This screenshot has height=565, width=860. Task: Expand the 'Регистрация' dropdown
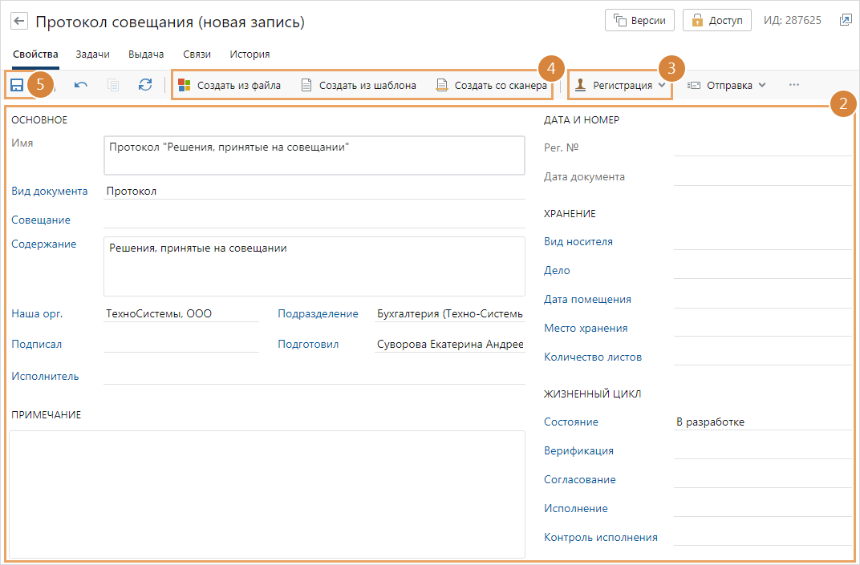(621, 85)
